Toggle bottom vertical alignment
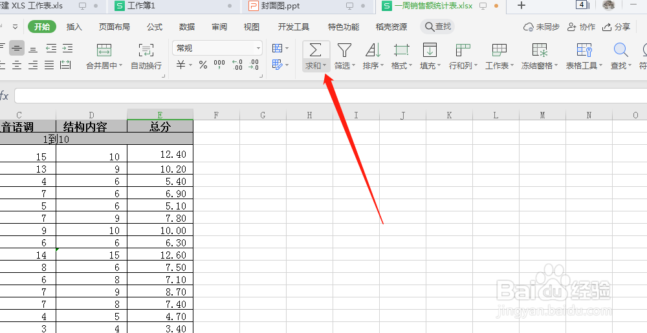 (x=33, y=48)
